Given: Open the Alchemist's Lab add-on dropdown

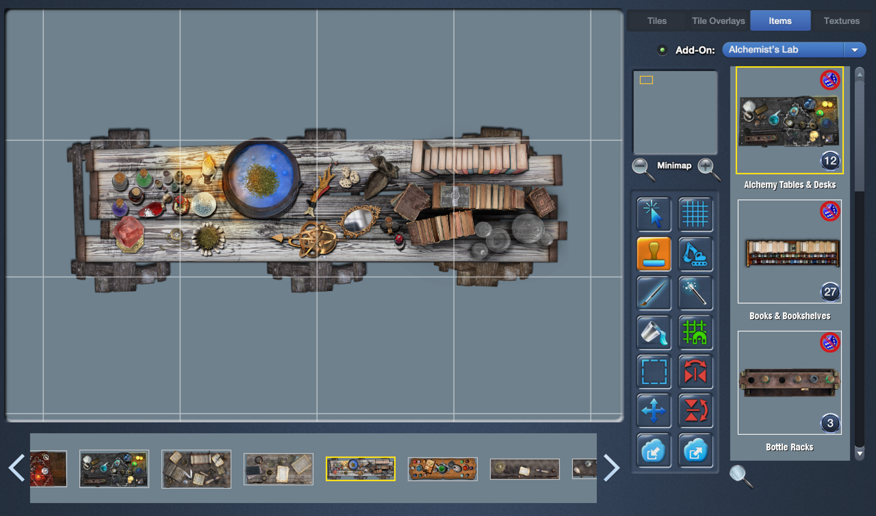Looking at the screenshot, I should [794, 50].
